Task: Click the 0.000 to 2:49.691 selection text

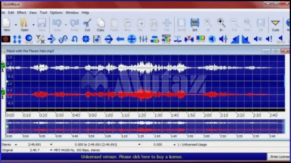Action: [x=96, y=145]
